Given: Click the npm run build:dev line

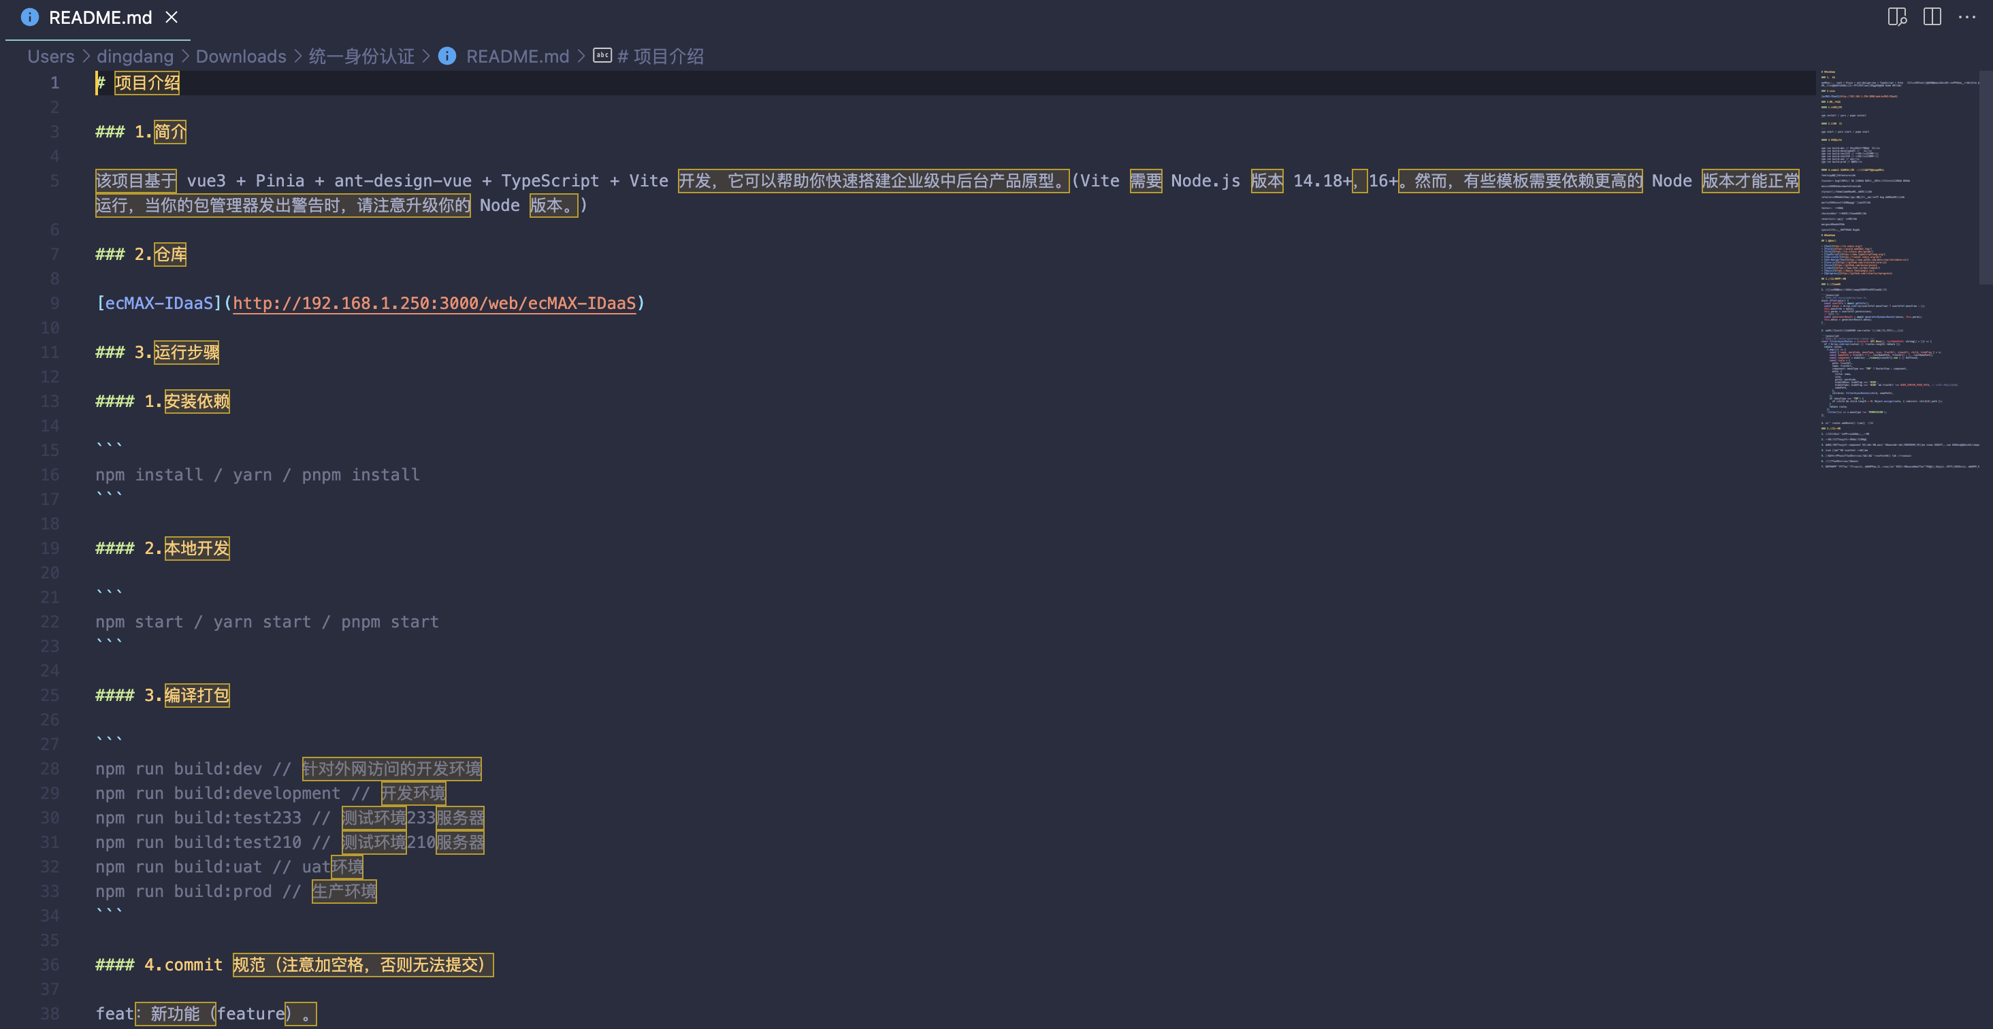Looking at the screenshot, I should pyautogui.click(x=289, y=769).
